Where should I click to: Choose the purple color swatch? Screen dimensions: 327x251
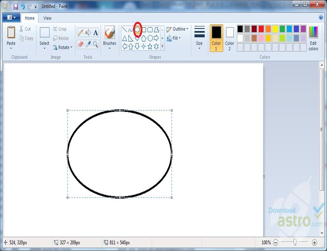tap(303, 29)
